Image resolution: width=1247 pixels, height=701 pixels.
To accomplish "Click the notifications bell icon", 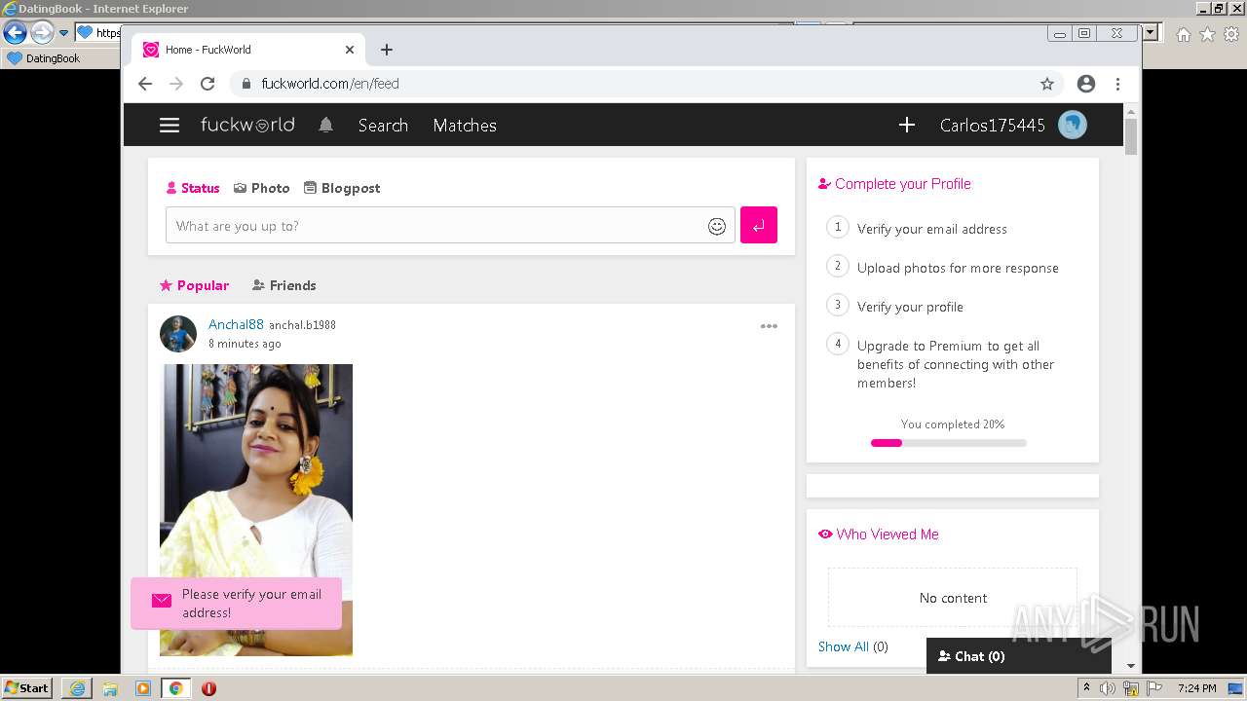I will point(325,125).
